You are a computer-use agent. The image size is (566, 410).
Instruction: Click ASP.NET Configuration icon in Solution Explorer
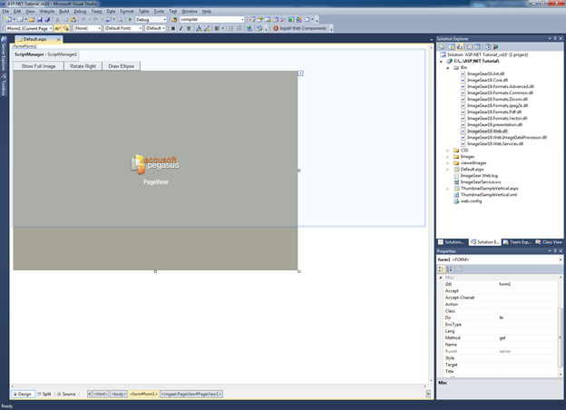point(495,47)
